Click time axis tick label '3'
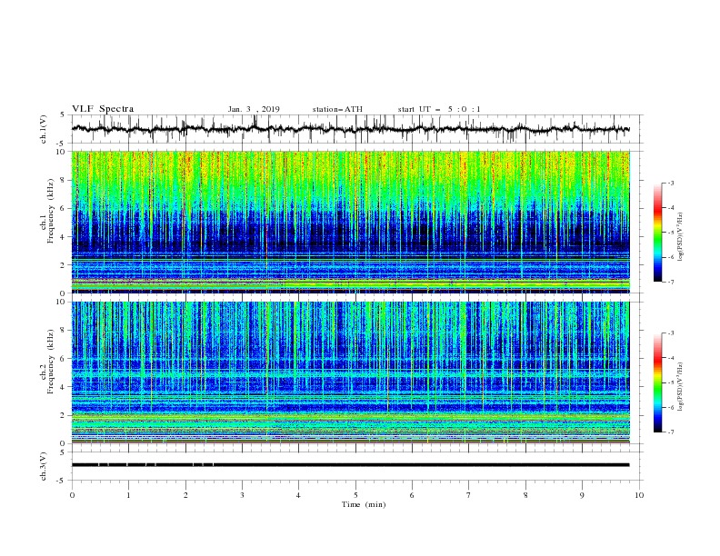 [242, 495]
